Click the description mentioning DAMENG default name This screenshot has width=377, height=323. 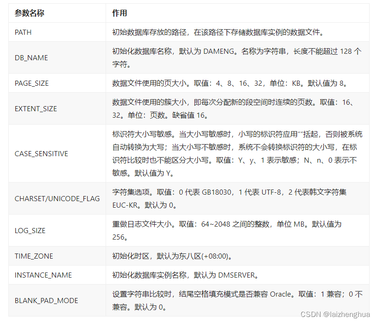237,58
